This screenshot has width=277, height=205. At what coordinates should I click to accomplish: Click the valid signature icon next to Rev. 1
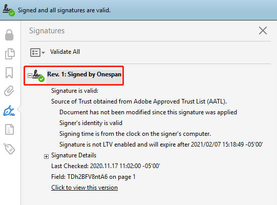coord(38,76)
